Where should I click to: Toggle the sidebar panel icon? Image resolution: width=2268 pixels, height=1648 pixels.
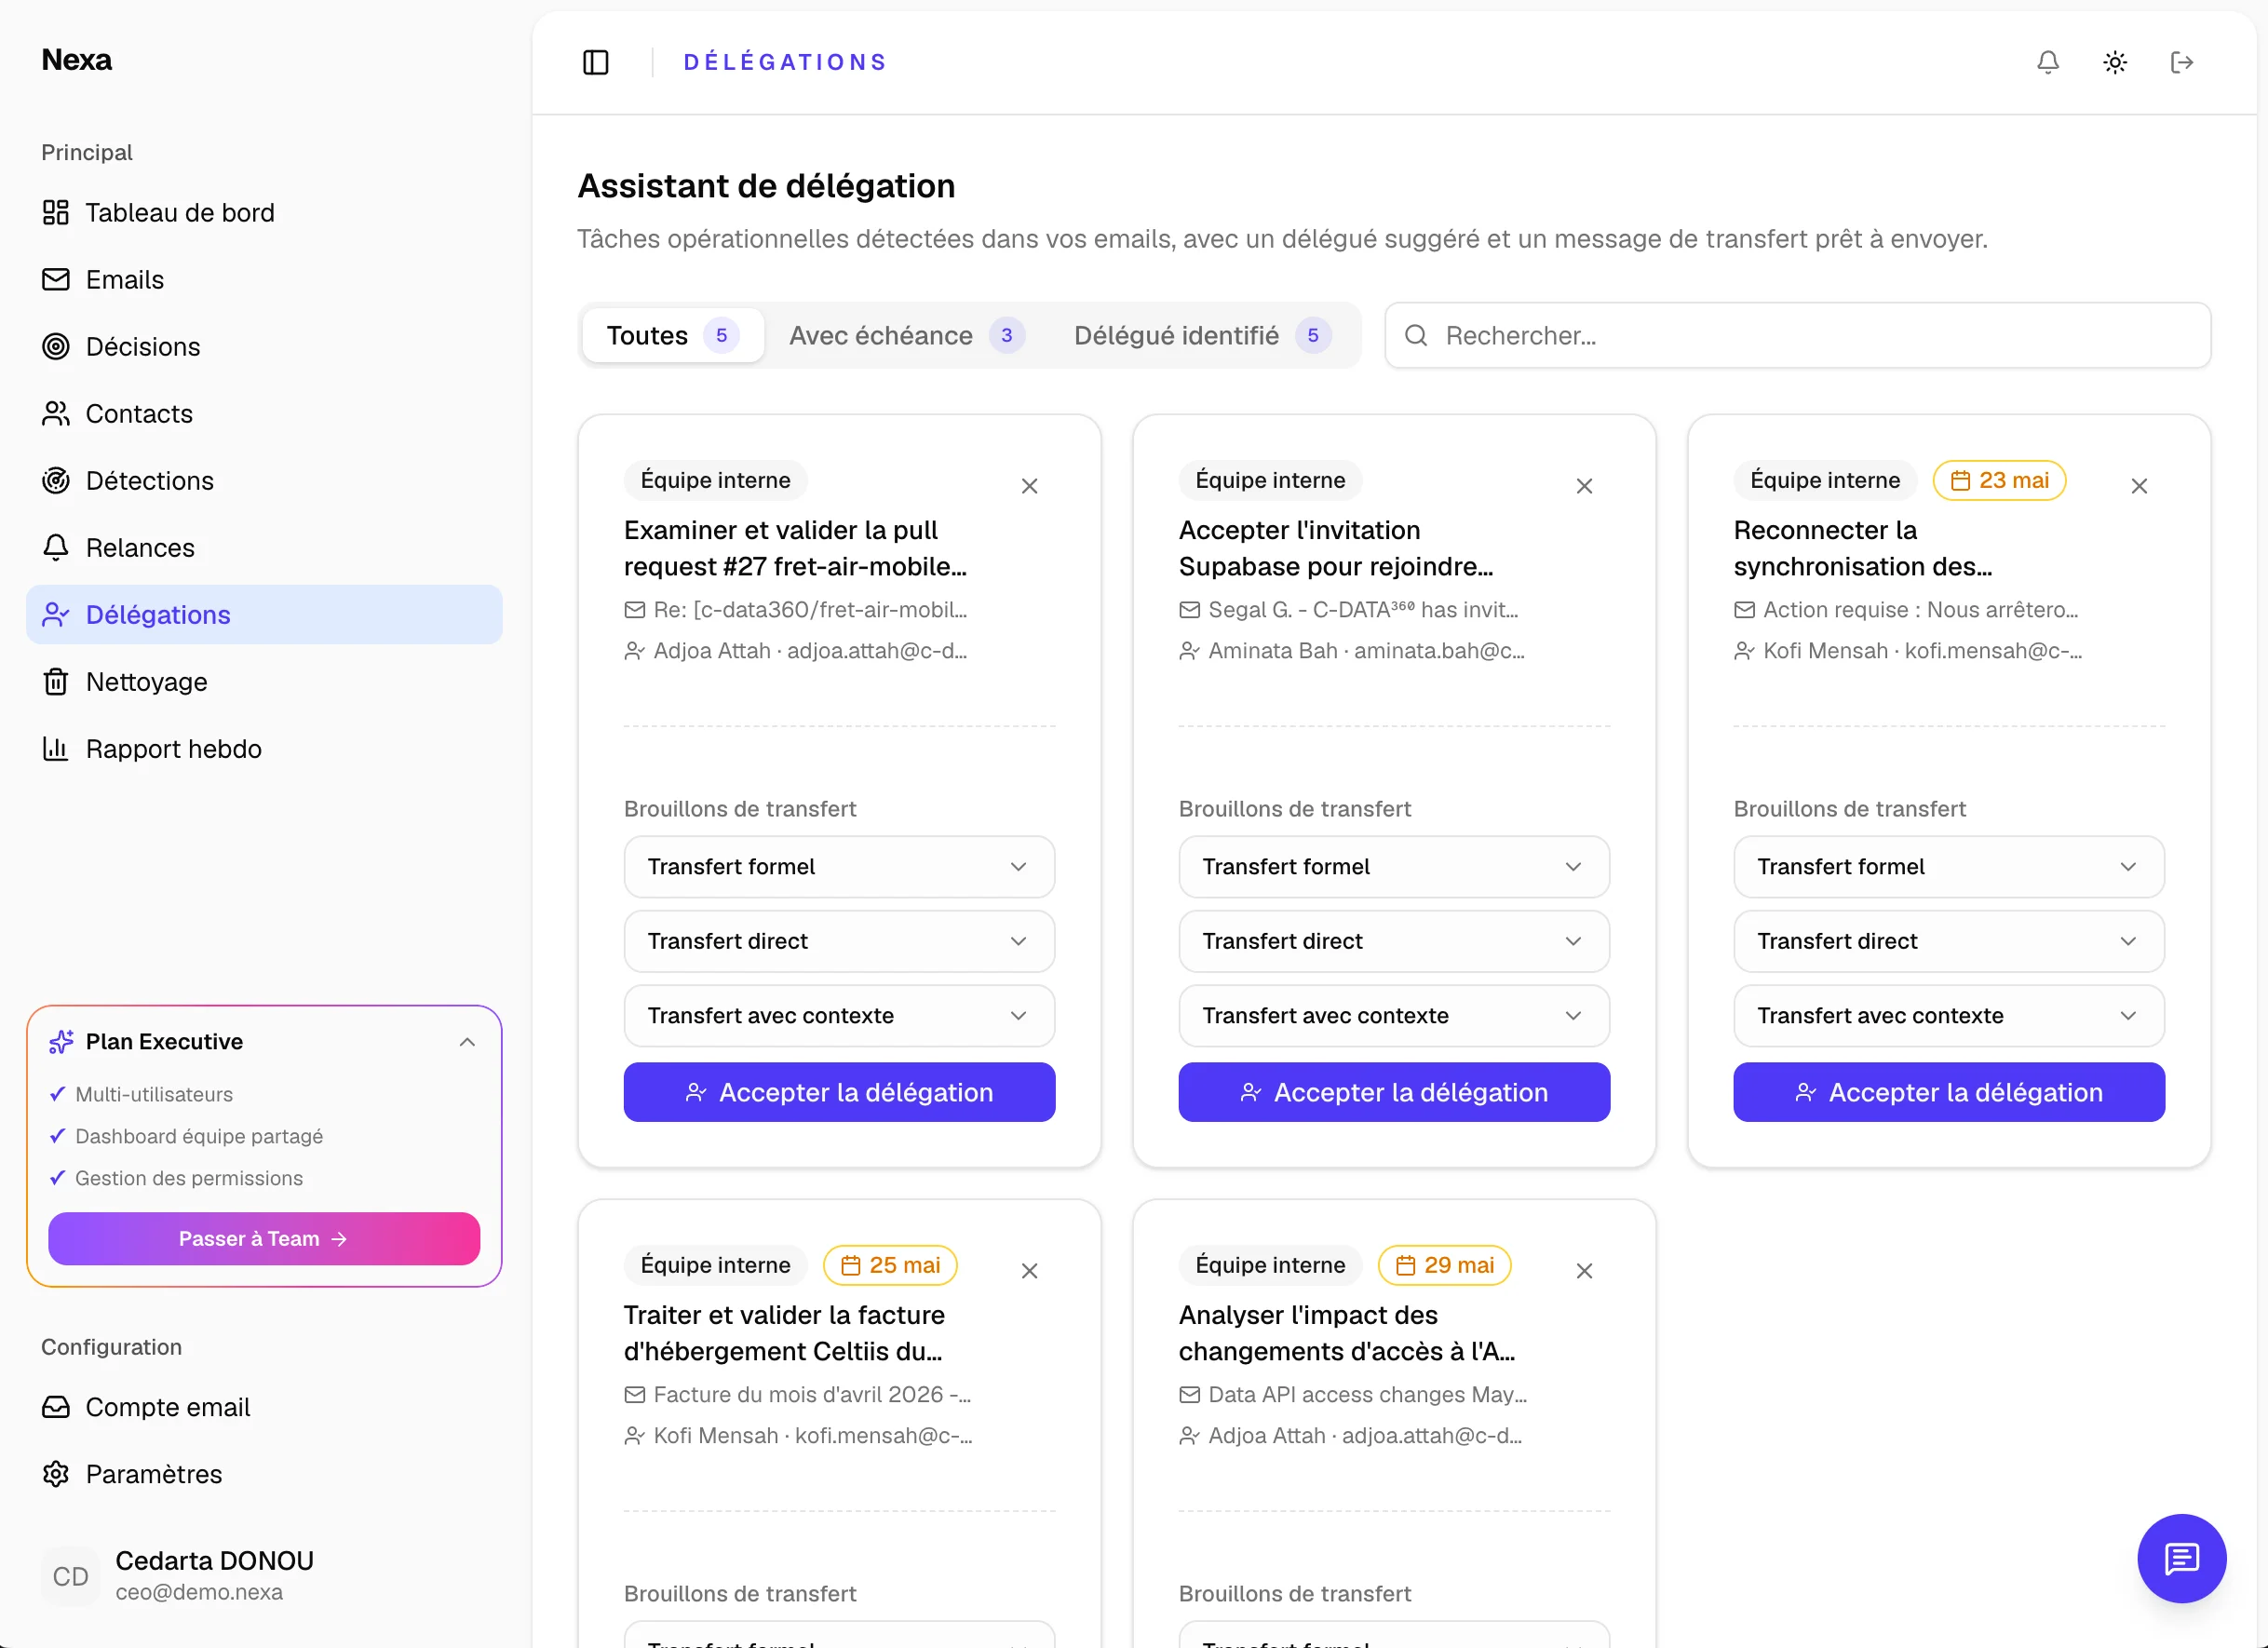pos(595,62)
